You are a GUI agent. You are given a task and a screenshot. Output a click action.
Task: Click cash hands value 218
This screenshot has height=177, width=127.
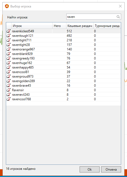[x=69, y=40]
